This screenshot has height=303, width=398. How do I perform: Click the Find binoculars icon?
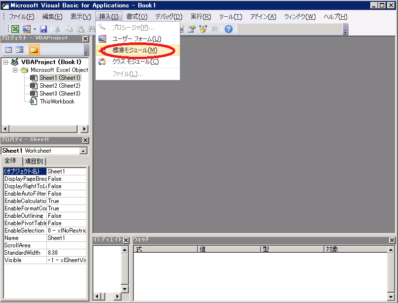(x=91, y=29)
